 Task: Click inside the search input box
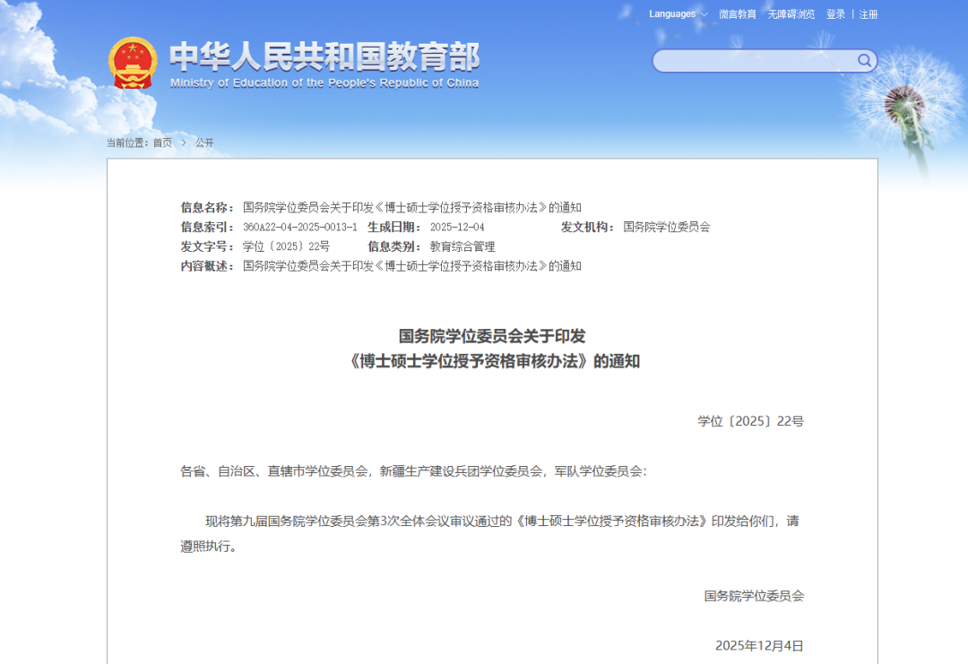click(753, 61)
